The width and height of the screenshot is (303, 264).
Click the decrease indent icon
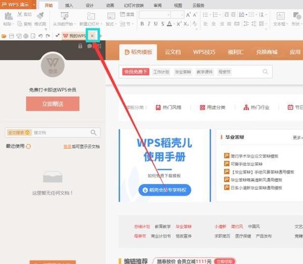click(x=227, y=15)
